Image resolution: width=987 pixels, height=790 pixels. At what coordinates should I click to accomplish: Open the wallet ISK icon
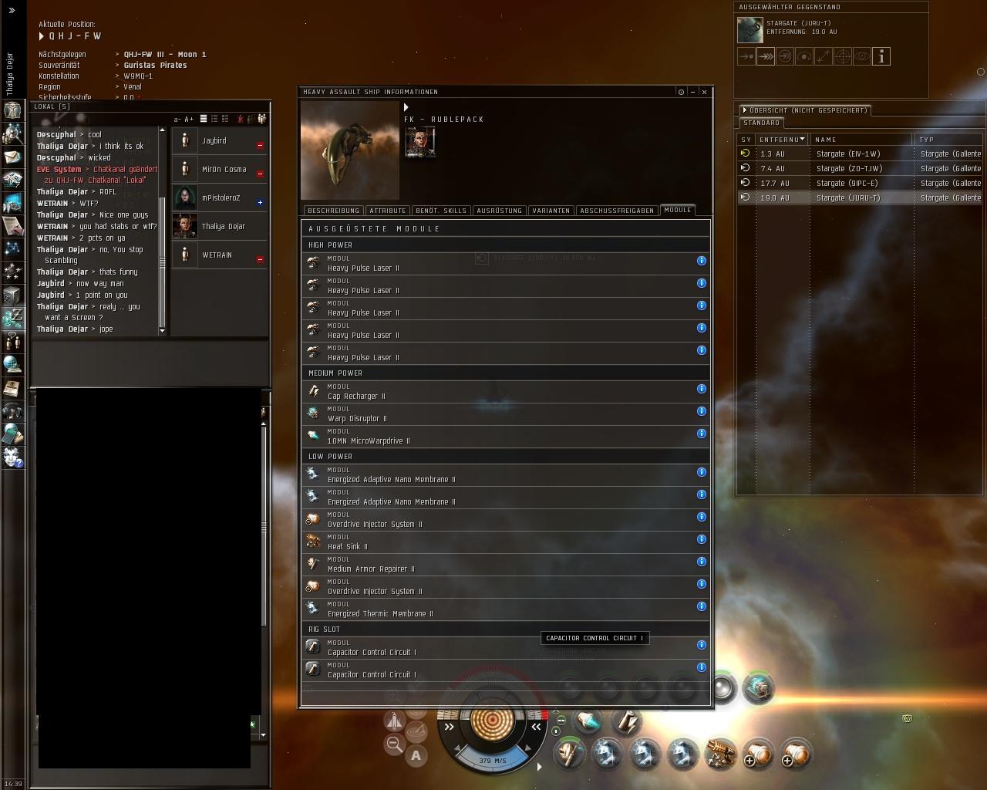12,318
